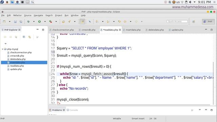Switch to the cnnectdb.php editor tab
The image size is (217, 122).
tap(87, 30)
